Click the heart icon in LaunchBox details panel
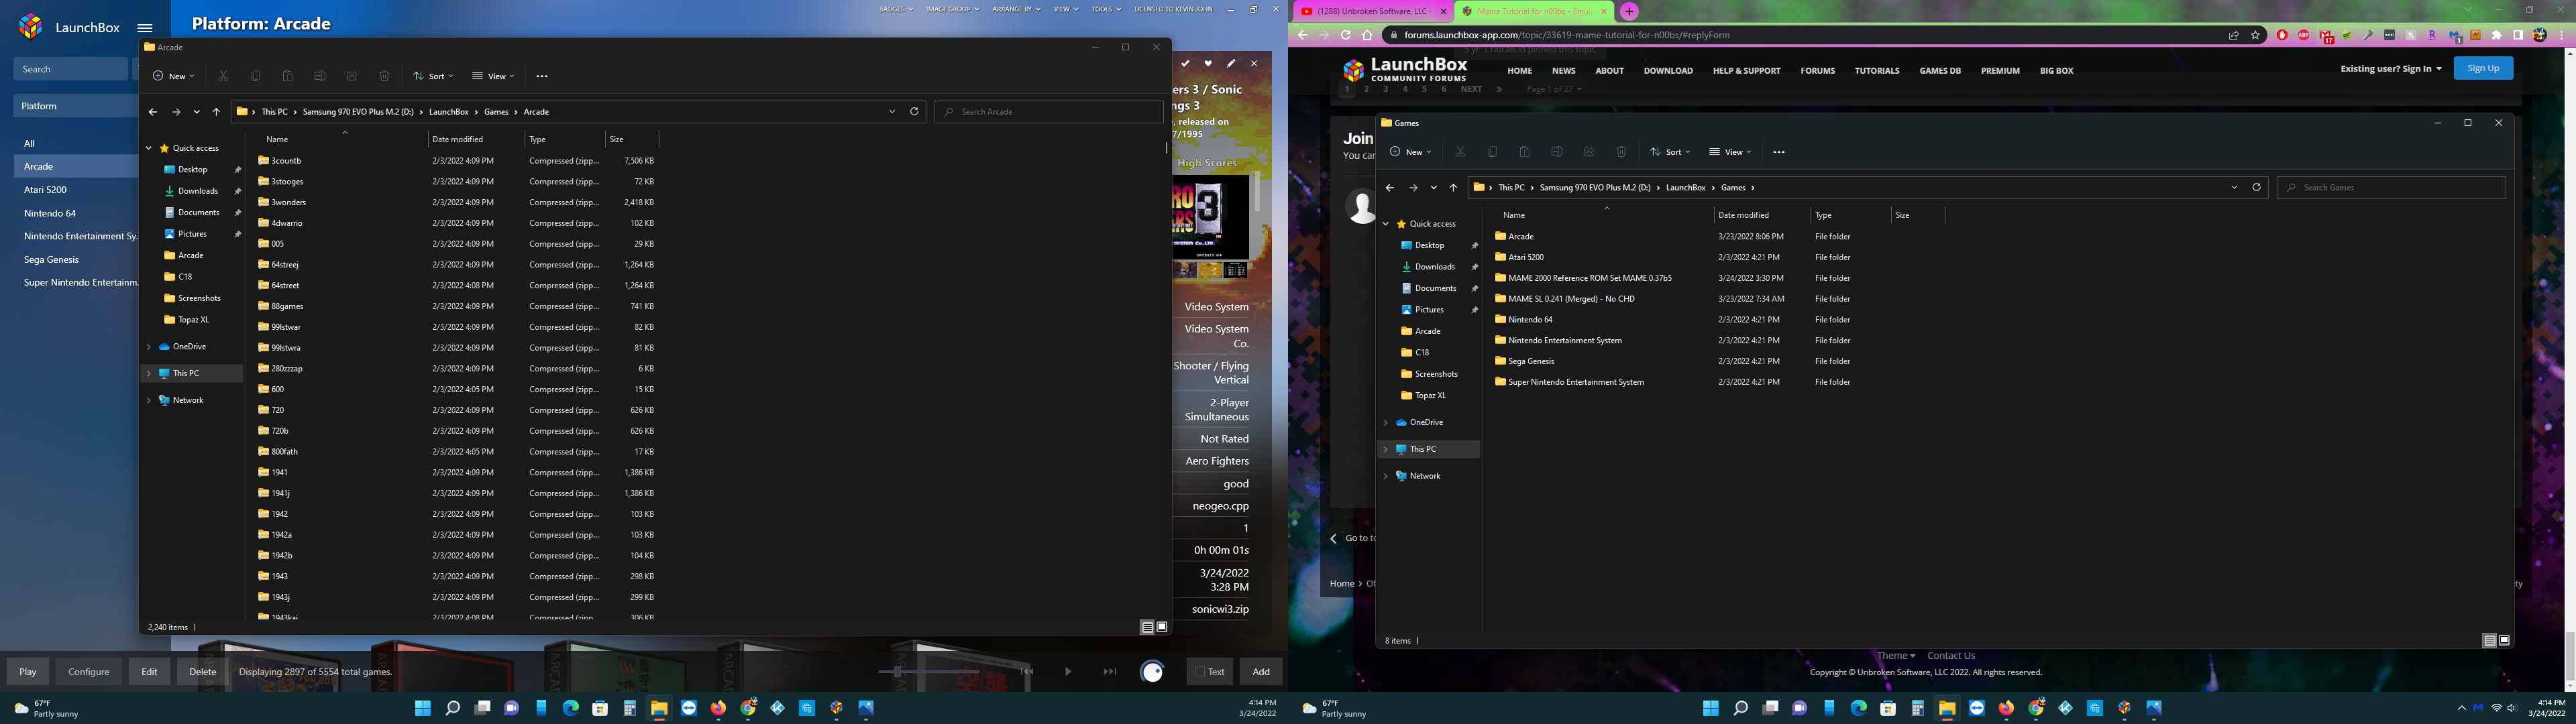 [x=1208, y=63]
